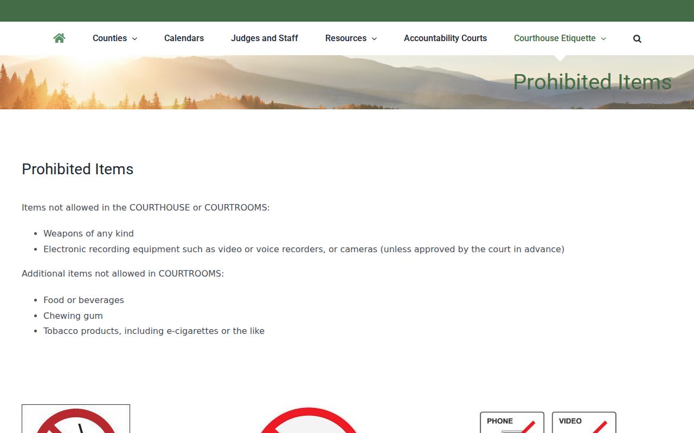Expand the Resources dropdown arrow
The width and height of the screenshot is (694, 433).
pyautogui.click(x=374, y=38)
